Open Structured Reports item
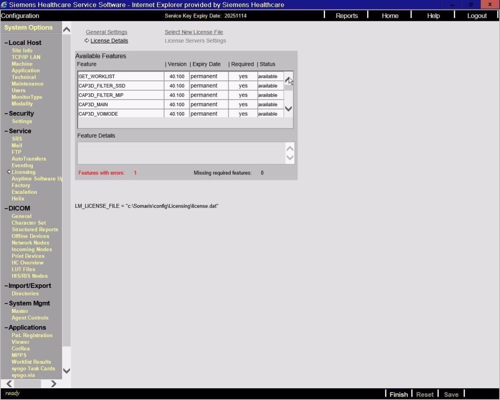This screenshot has width=500, height=400. pos(35,230)
